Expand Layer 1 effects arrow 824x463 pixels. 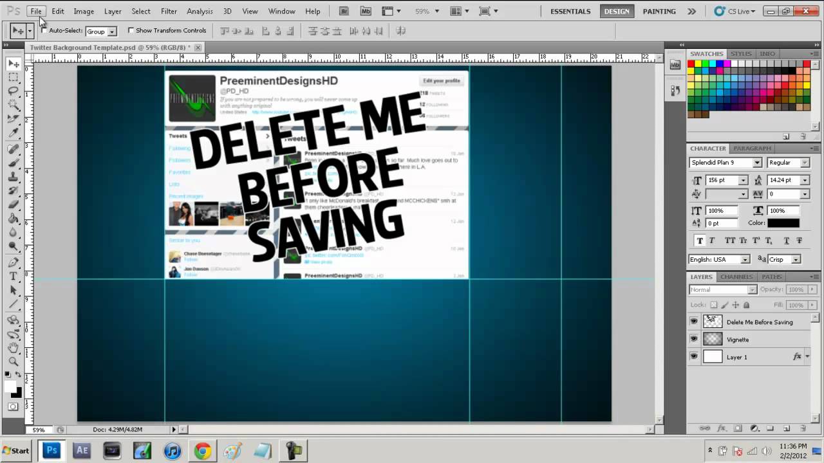[807, 356]
